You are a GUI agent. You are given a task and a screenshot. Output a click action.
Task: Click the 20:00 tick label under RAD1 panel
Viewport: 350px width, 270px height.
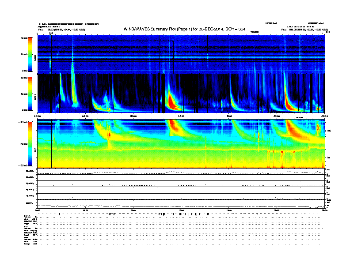(x=277, y=116)
